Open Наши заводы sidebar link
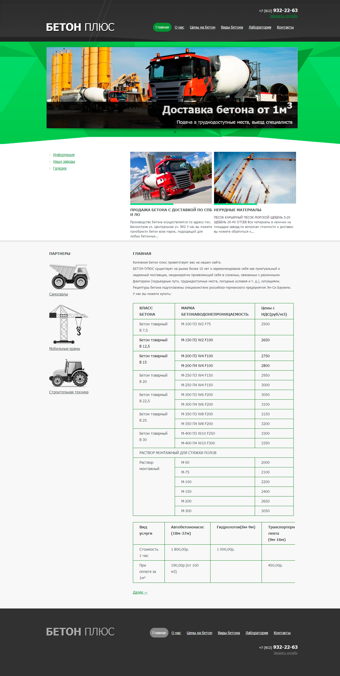The image size is (340, 676). point(64,162)
